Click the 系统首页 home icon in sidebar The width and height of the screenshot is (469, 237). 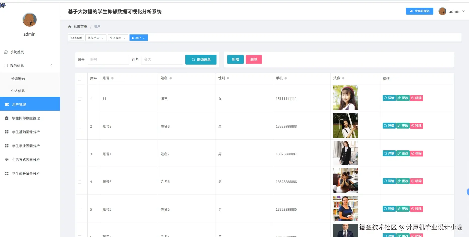[6, 52]
